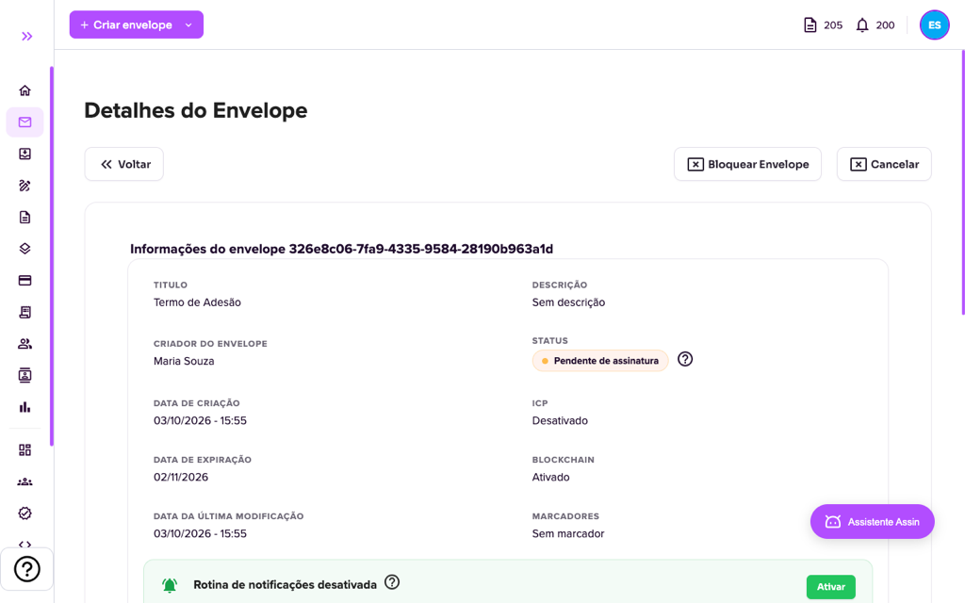Image resolution: width=965 pixels, height=603 pixels.
Task: Open the bar chart reports icon
Action: click(x=25, y=407)
